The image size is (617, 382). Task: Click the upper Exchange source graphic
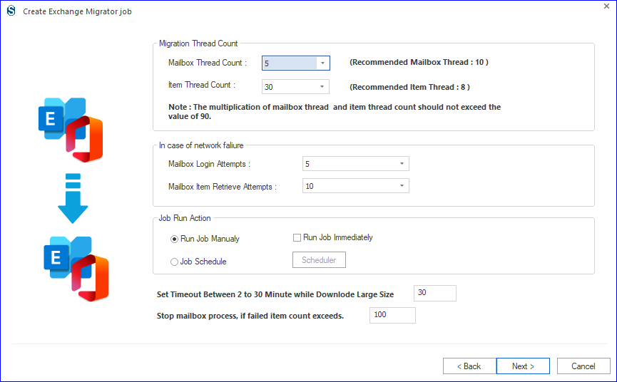pos(71,130)
